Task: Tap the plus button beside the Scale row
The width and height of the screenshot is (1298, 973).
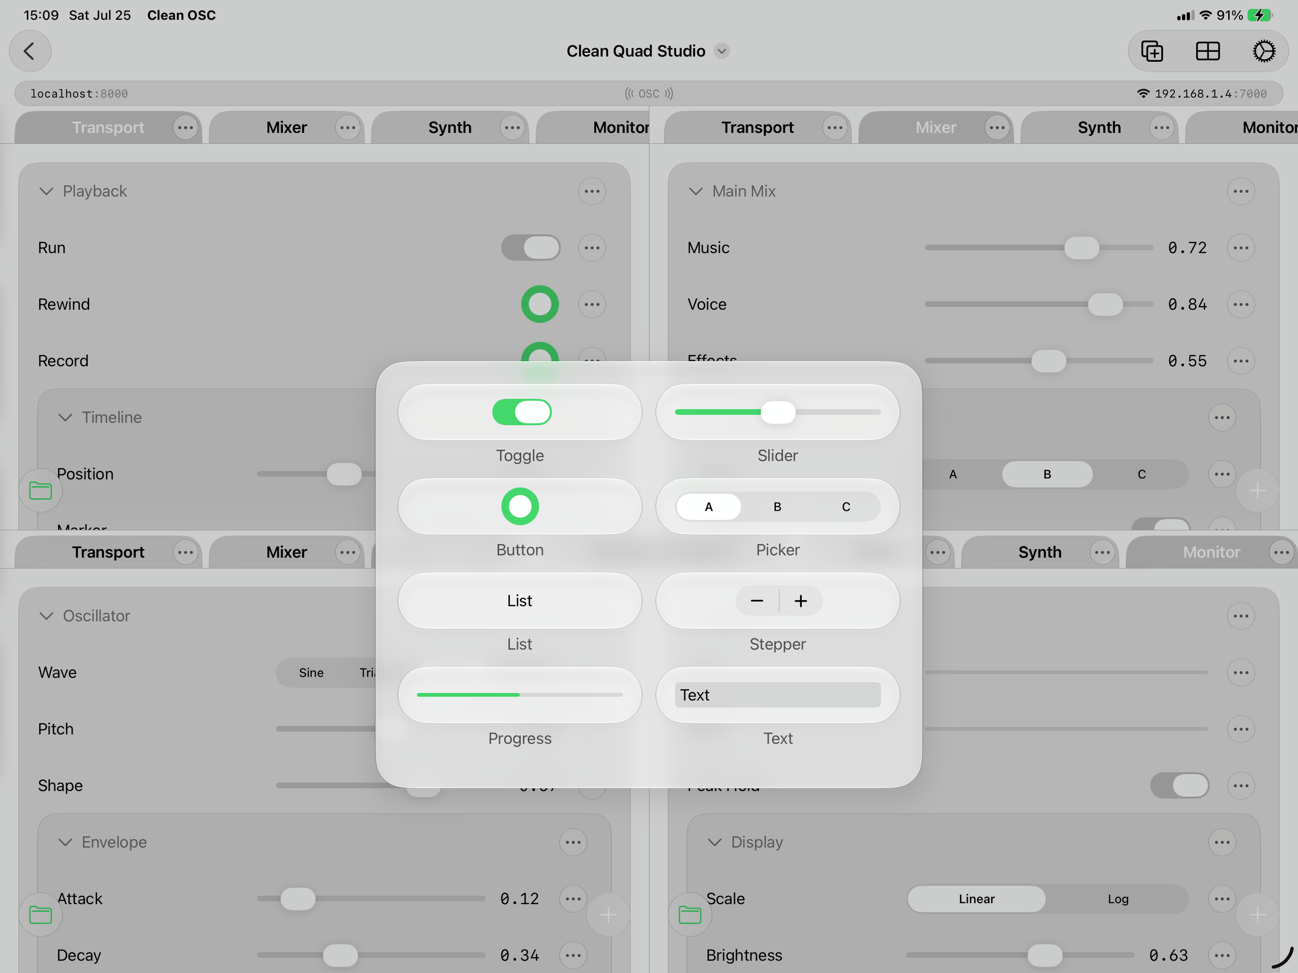Action: (1257, 915)
